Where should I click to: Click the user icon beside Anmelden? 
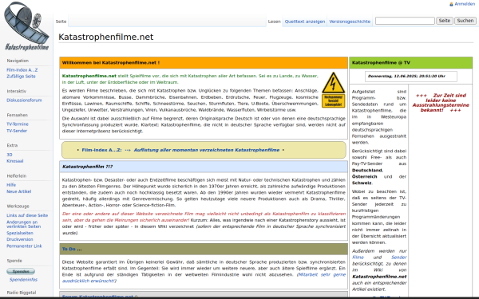(451, 4)
